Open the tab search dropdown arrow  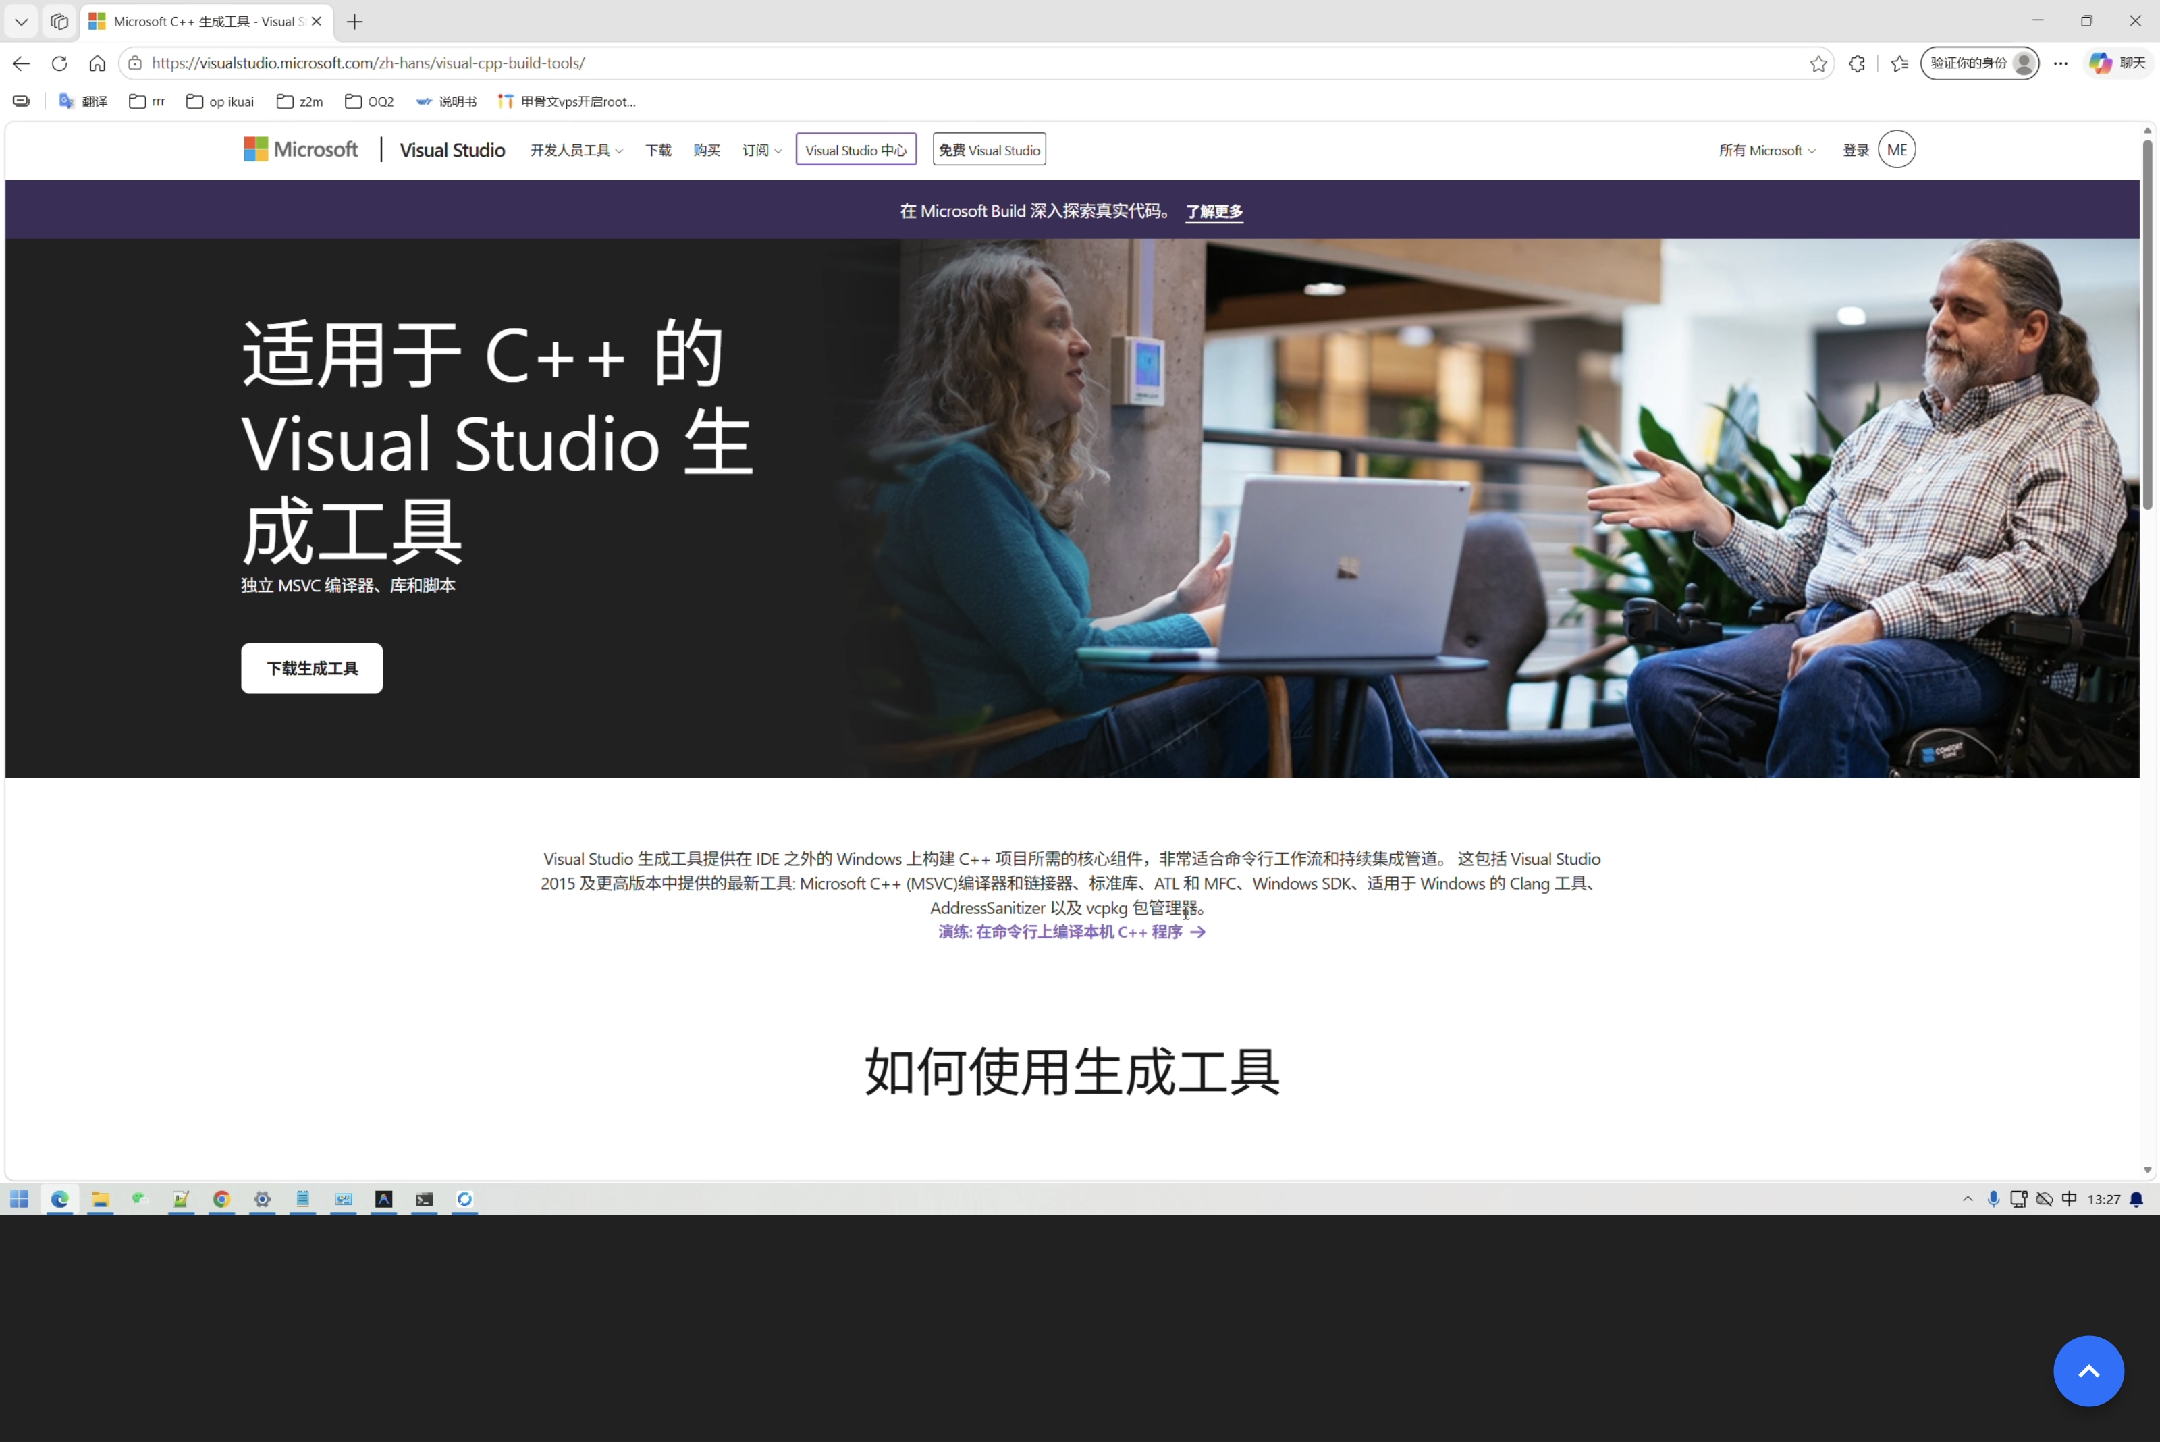coord(21,21)
